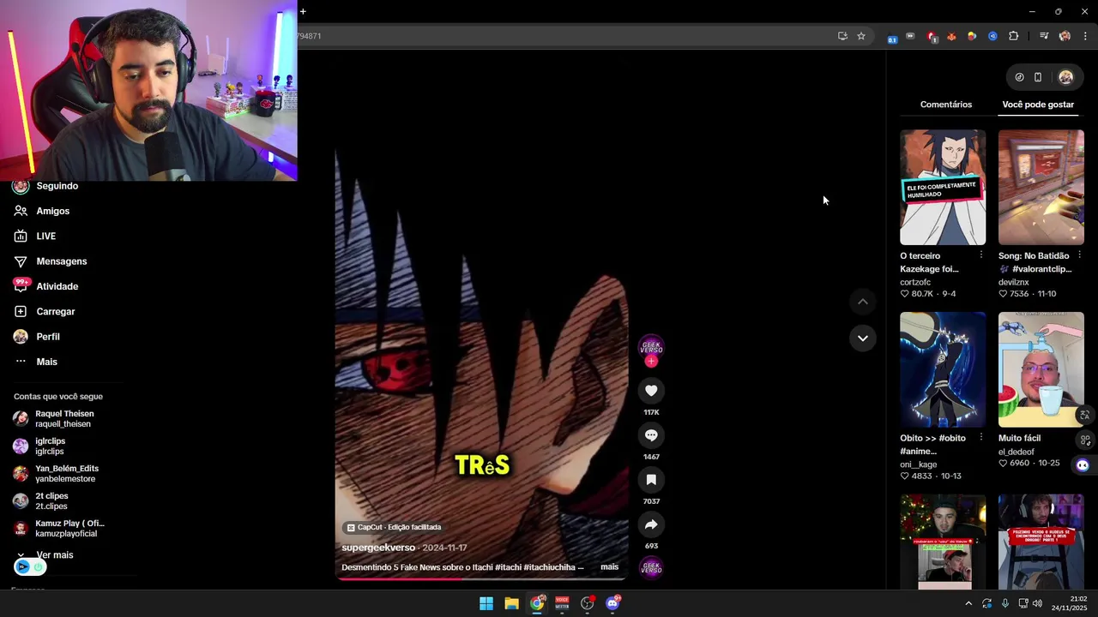The height and width of the screenshot is (617, 1098).
Task: Go to the previous video arrow
Action: tap(863, 302)
